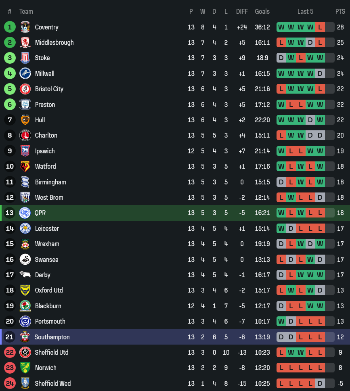This screenshot has height=391, width=350.
Task: Open the Stoke team link
Action: click(x=42, y=58)
